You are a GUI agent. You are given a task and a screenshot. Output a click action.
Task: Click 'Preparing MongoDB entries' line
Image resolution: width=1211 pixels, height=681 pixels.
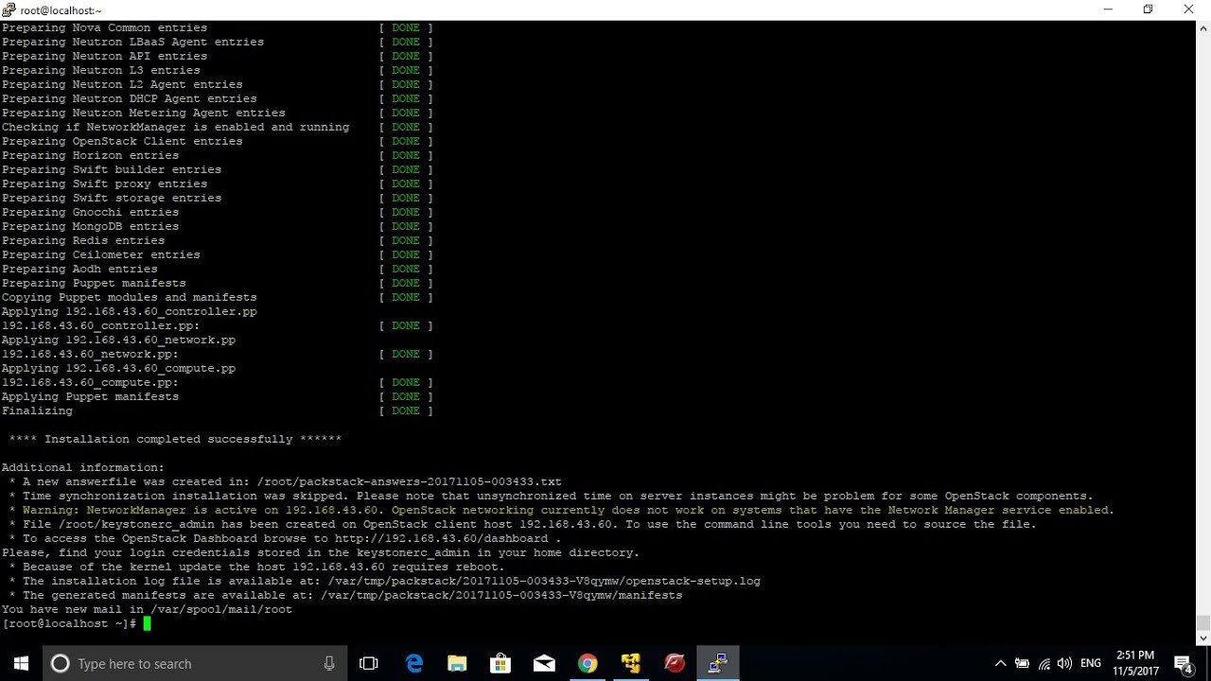(91, 226)
